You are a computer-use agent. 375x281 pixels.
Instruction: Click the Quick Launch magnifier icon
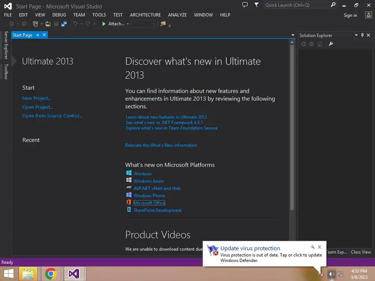(333, 5)
